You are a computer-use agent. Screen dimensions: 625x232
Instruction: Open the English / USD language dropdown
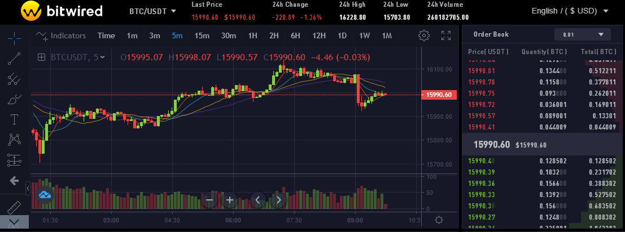570,11
